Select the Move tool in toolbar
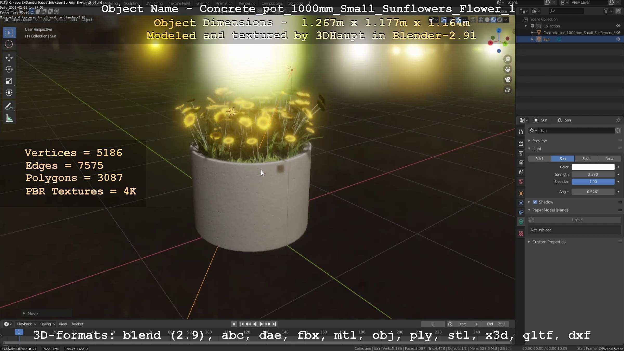This screenshot has width=624, height=351. pos(9,58)
